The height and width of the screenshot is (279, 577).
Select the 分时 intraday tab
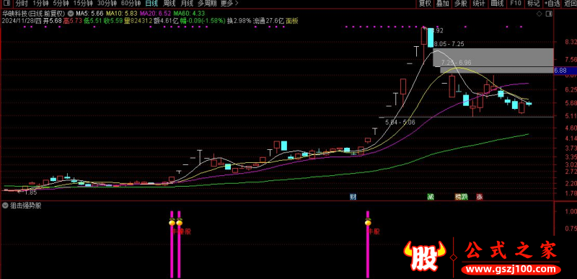click(22, 4)
